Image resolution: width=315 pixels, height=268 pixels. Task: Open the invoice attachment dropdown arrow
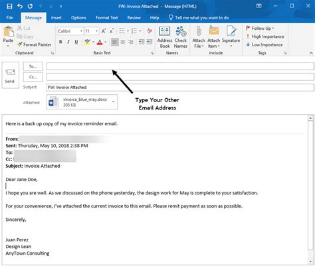coord(114,102)
